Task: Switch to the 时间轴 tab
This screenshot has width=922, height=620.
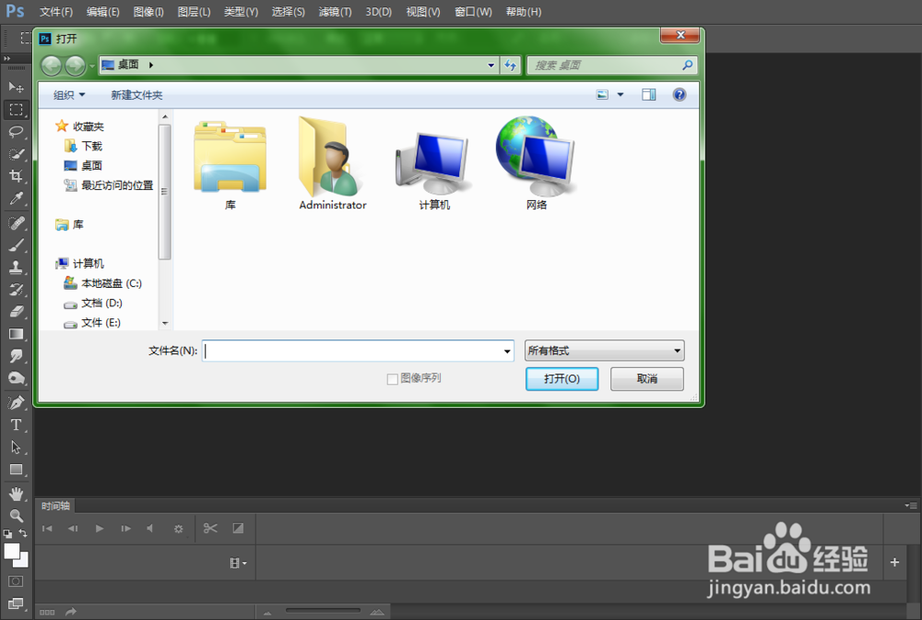Action: pyautogui.click(x=55, y=506)
